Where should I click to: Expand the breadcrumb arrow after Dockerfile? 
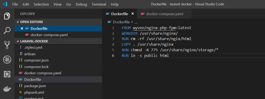click(132, 22)
